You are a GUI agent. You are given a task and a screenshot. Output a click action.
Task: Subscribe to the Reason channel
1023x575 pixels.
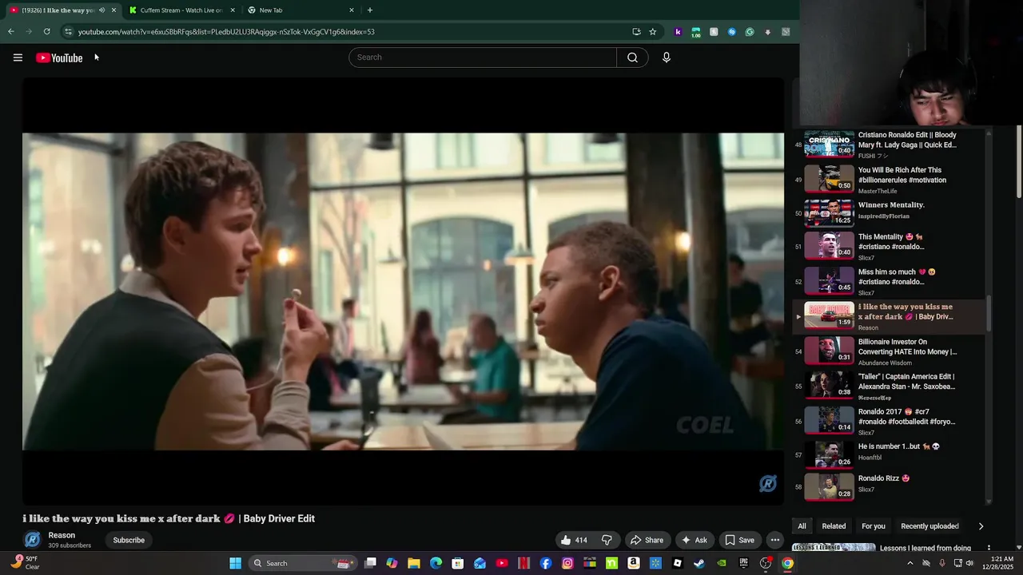pos(129,540)
